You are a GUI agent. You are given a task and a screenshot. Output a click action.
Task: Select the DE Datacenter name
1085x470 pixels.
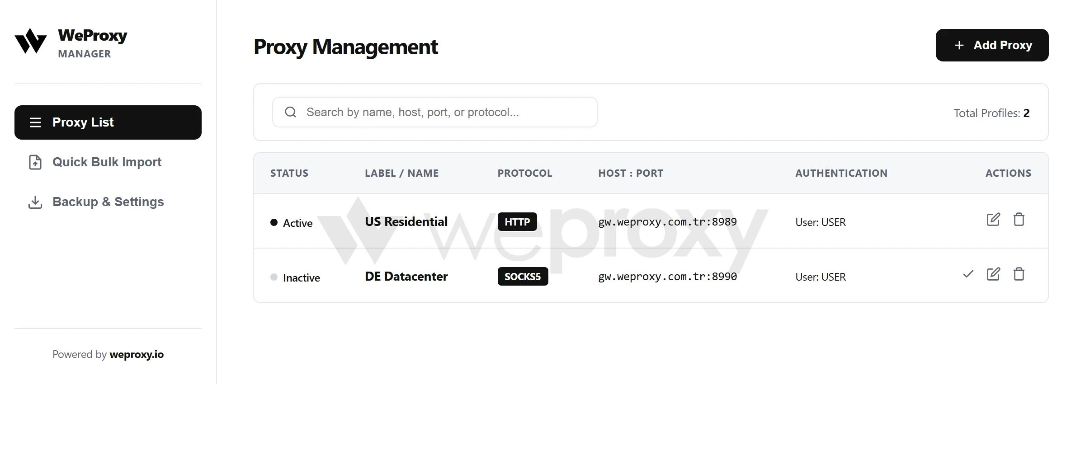406,276
